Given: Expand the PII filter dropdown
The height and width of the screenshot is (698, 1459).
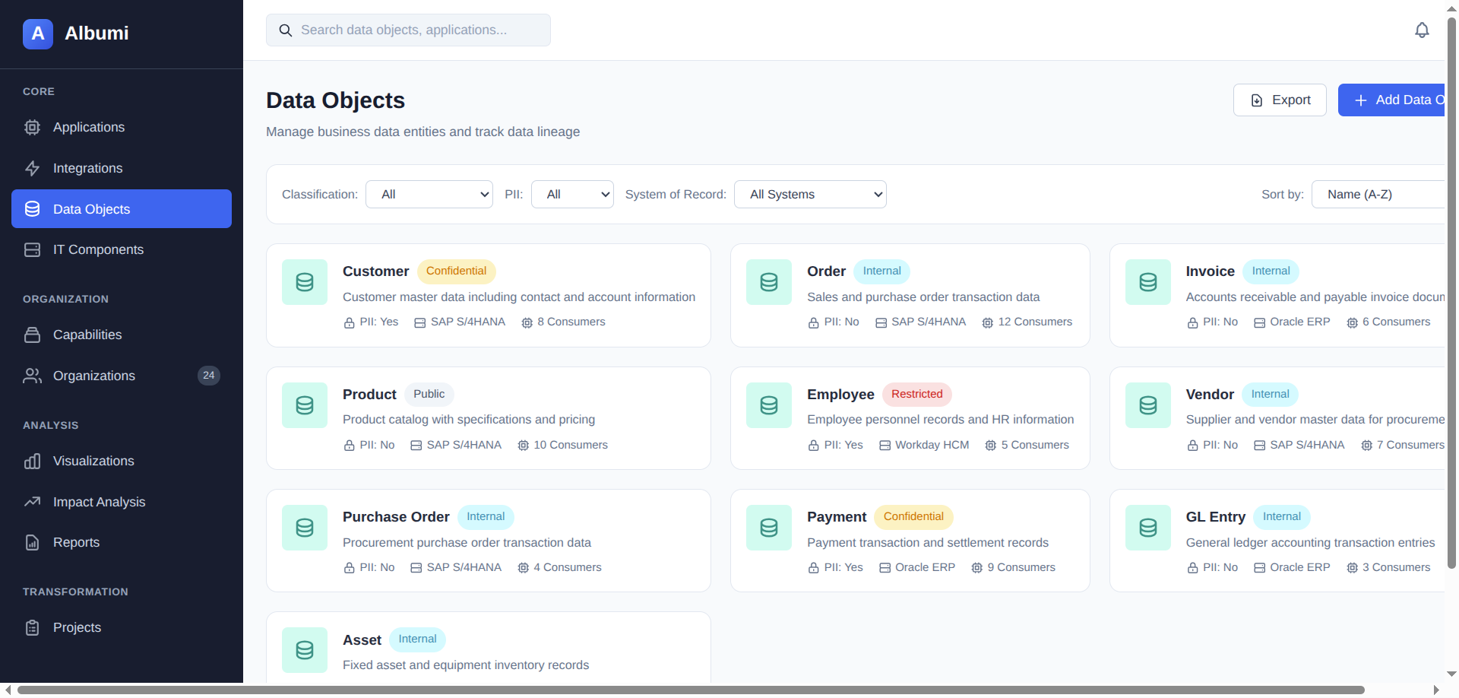Looking at the screenshot, I should click(572, 195).
